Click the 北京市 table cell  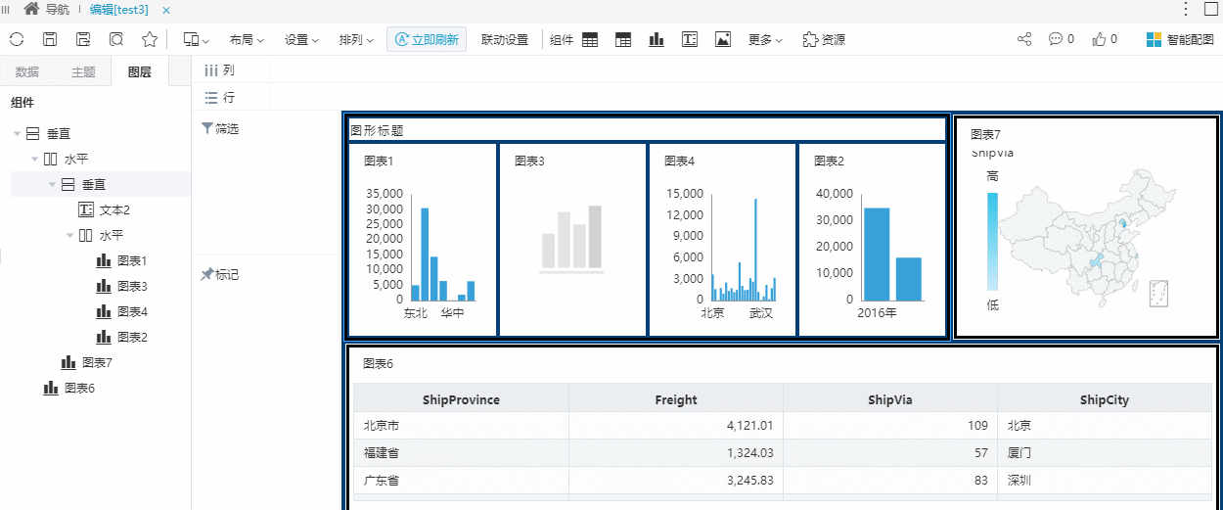[x=461, y=426]
